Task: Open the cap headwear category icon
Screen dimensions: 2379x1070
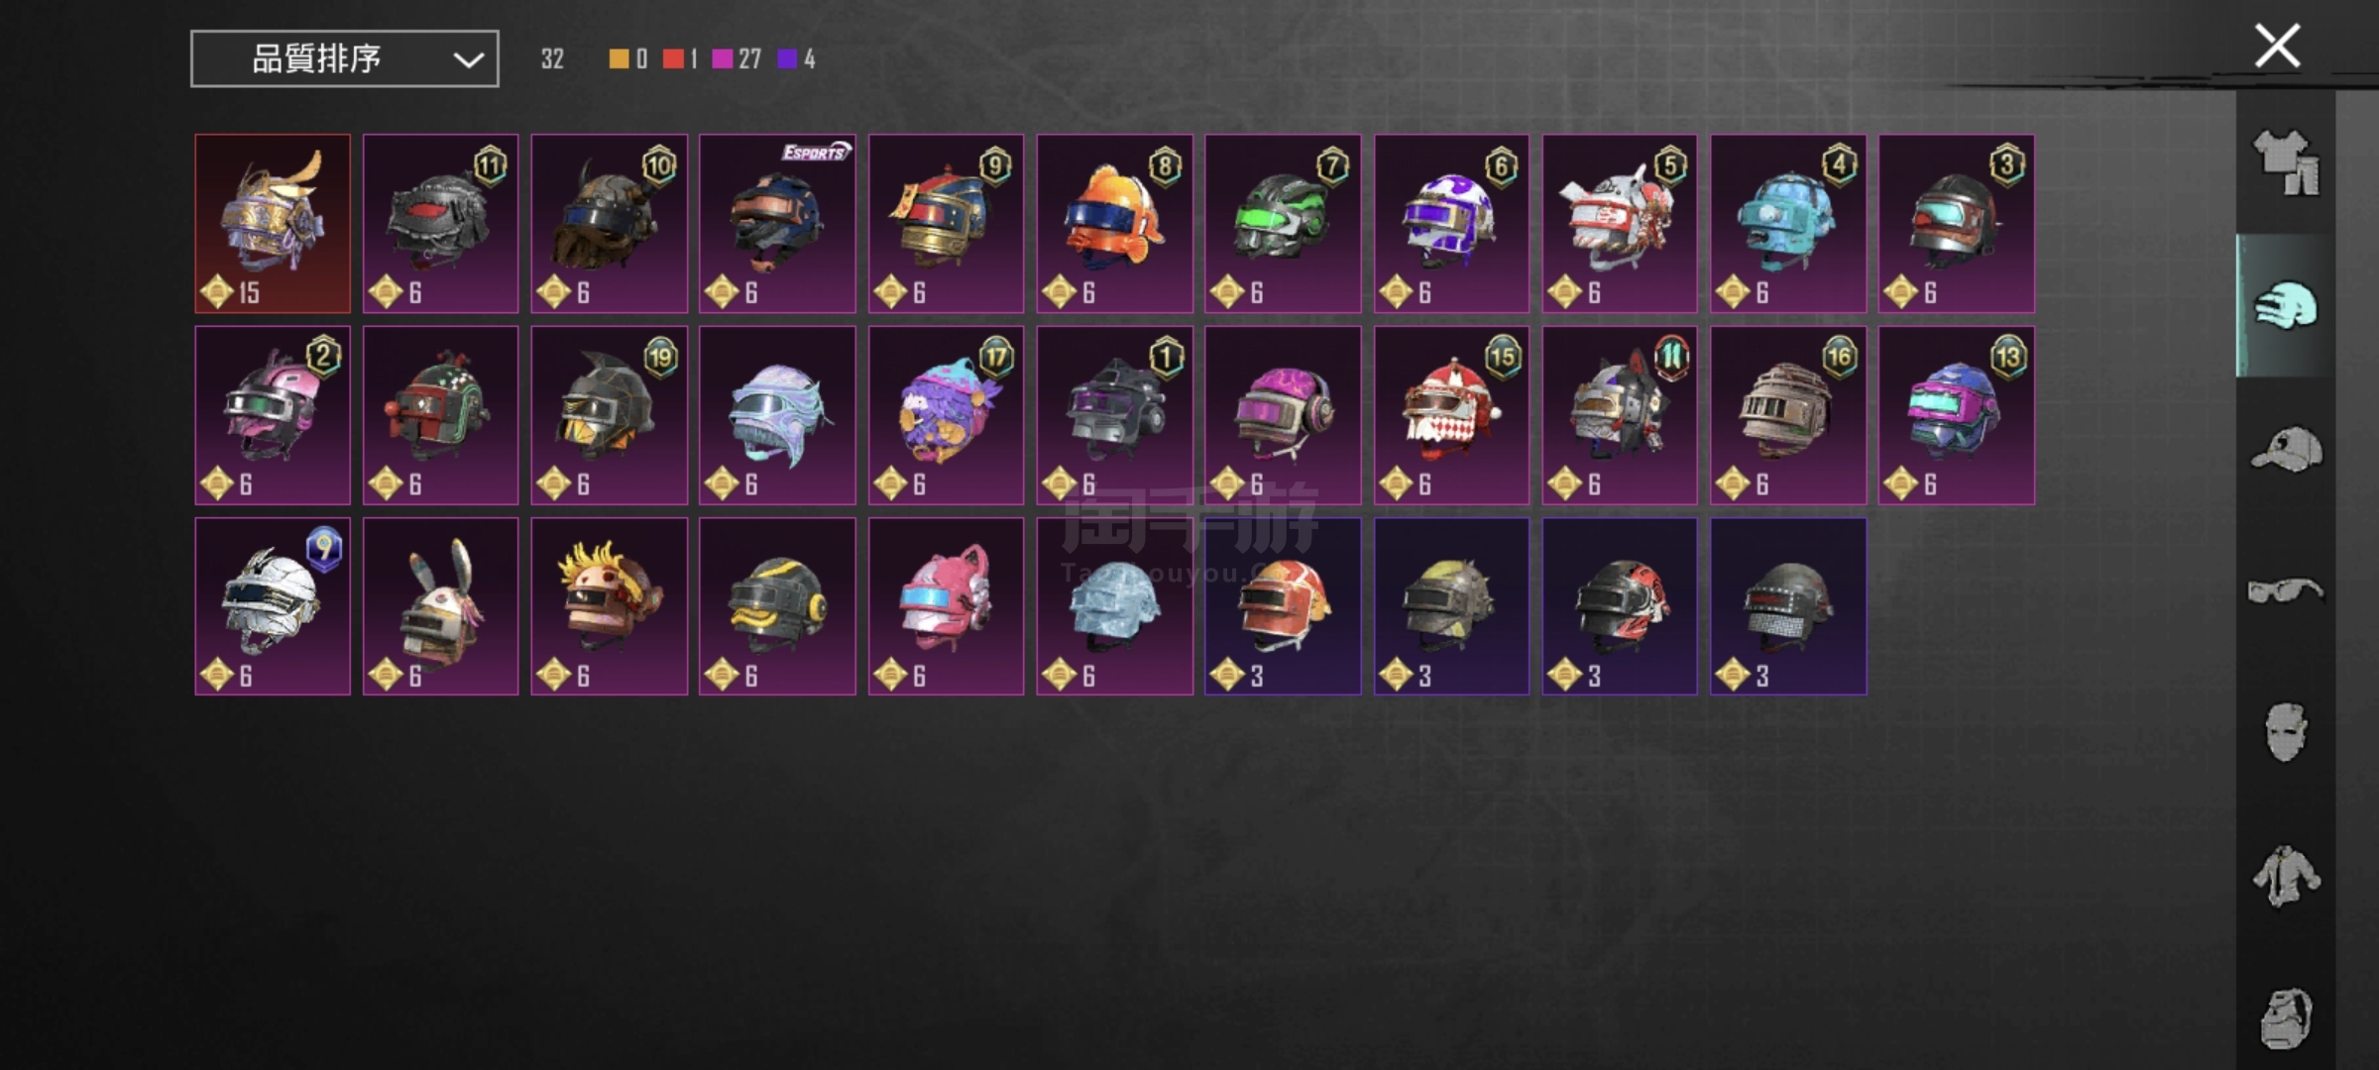Action: pyautogui.click(x=2287, y=449)
